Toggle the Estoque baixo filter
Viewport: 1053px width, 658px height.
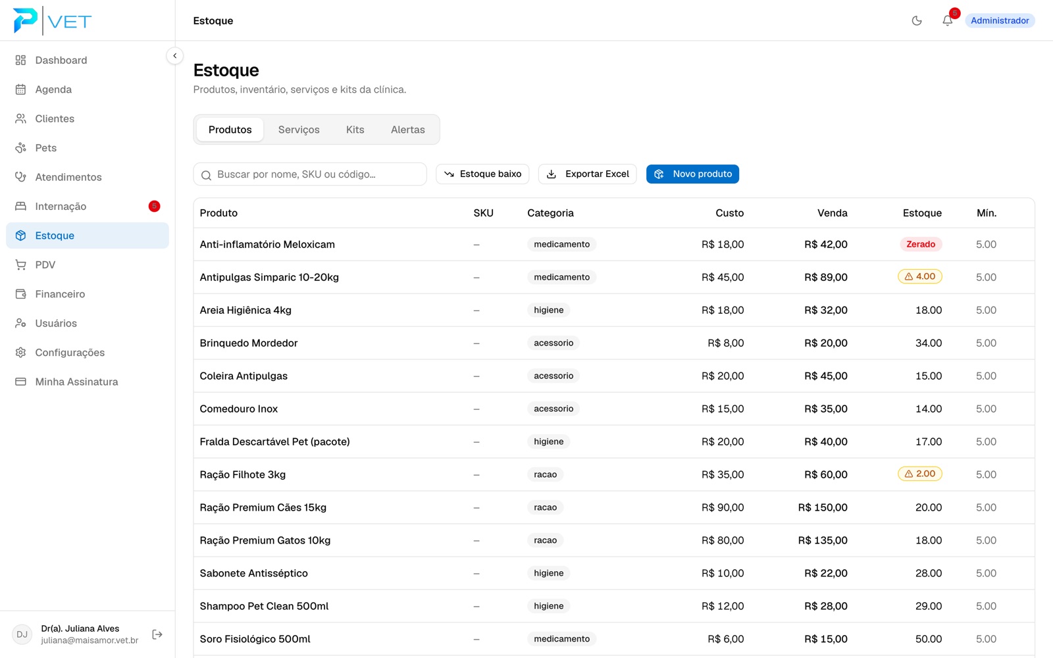click(482, 174)
